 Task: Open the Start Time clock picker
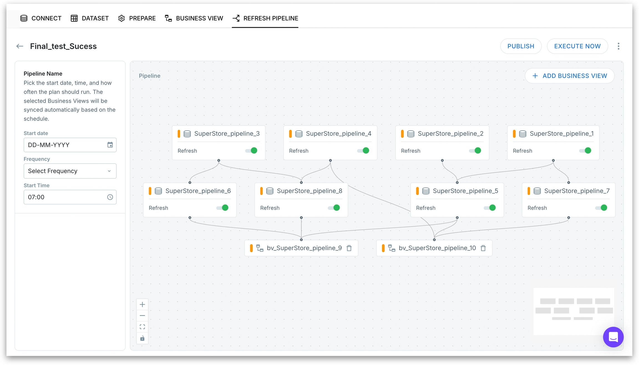(110, 197)
